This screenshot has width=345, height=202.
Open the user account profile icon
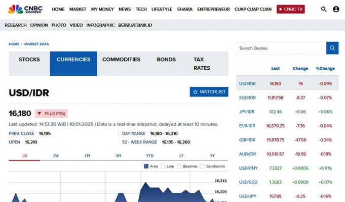point(336,9)
